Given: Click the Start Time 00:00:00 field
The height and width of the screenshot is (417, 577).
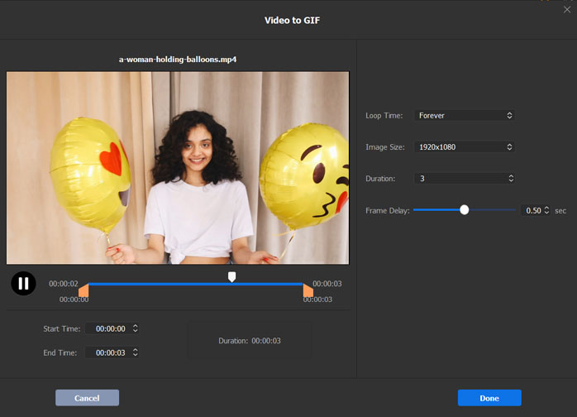Looking at the screenshot, I should (x=112, y=328).
